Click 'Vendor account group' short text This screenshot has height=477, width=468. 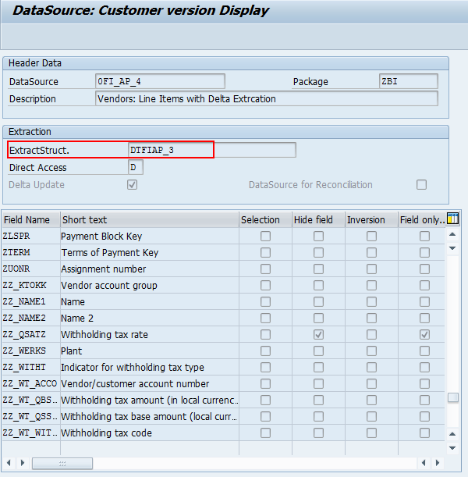[x=109, y=286]
